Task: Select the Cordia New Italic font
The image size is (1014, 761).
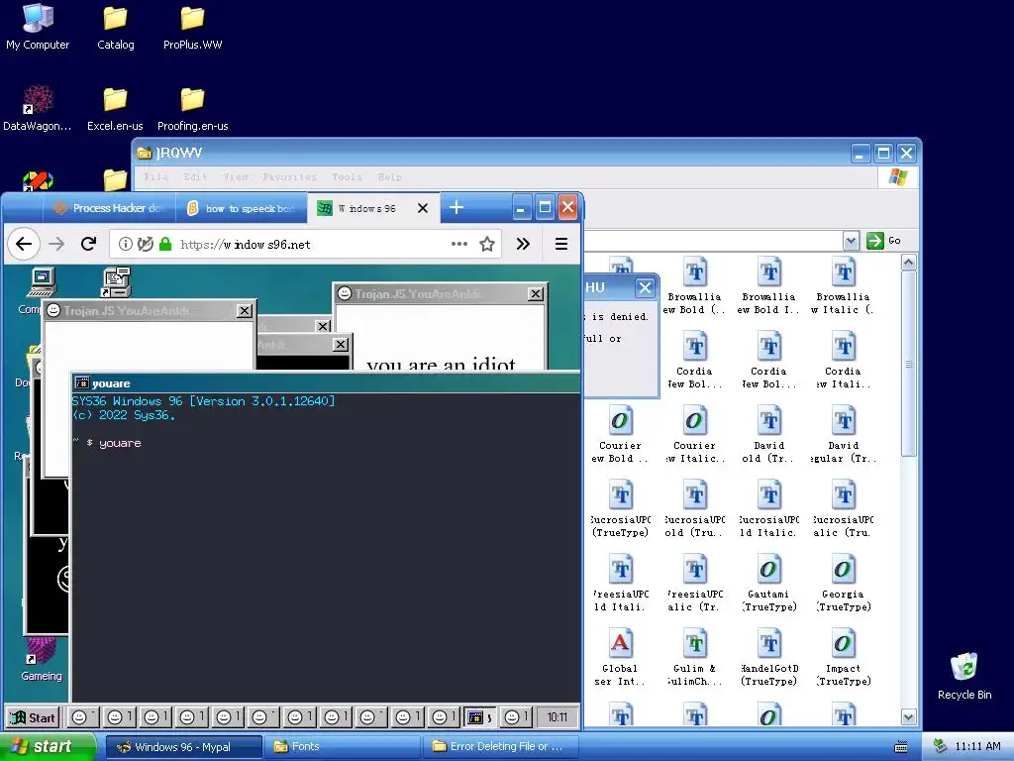Action: pos(844,361)
